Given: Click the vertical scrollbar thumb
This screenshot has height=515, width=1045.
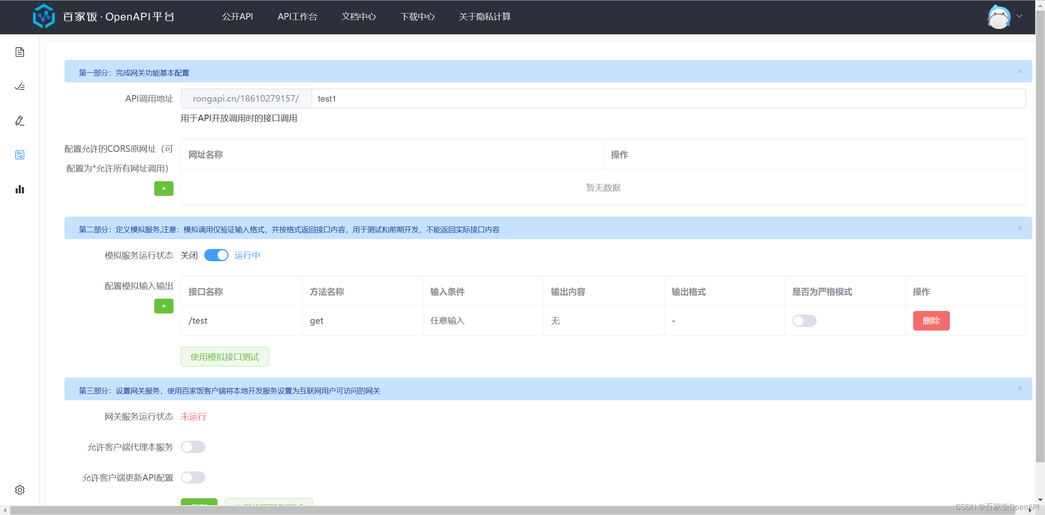Looking at the screenshot, I should 1040,237.
